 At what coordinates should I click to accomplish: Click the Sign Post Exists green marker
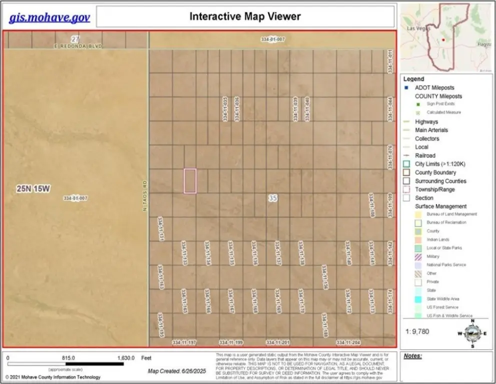tap(418, 104)
